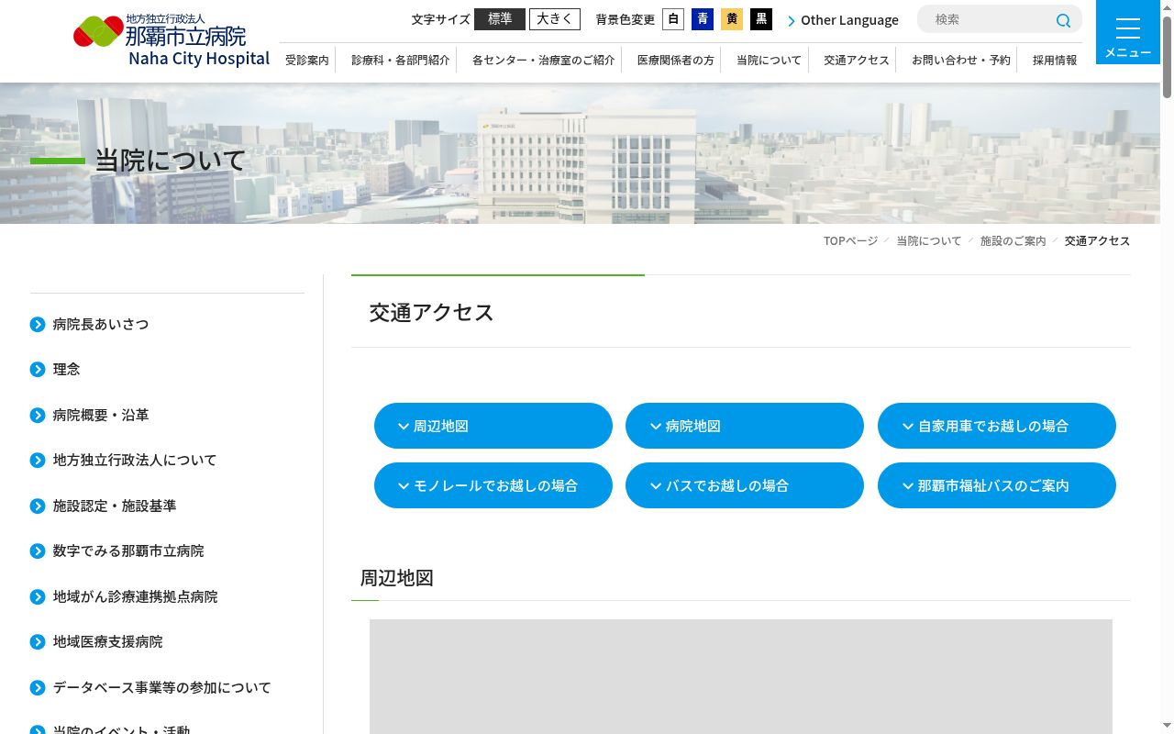Jump to 周辺地図 section
This screenshot has height=734, width=1174.
pos(493,426)
